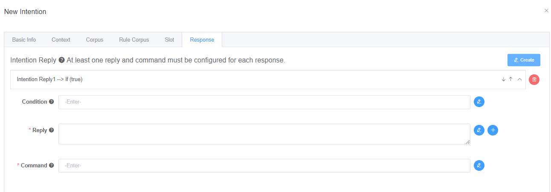
Task: Delete Intention Reply1 with red trash icon
Action: click(x=534, y=79)
